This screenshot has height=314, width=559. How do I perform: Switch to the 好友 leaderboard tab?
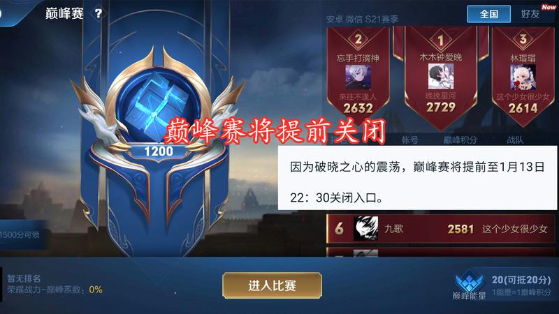click(530, 14)
